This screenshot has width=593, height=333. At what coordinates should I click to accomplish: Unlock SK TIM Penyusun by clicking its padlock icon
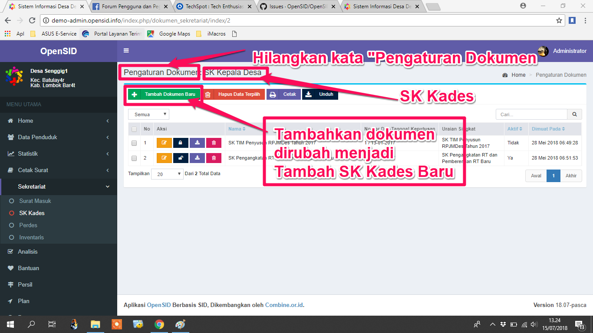(x=181, y=143)
